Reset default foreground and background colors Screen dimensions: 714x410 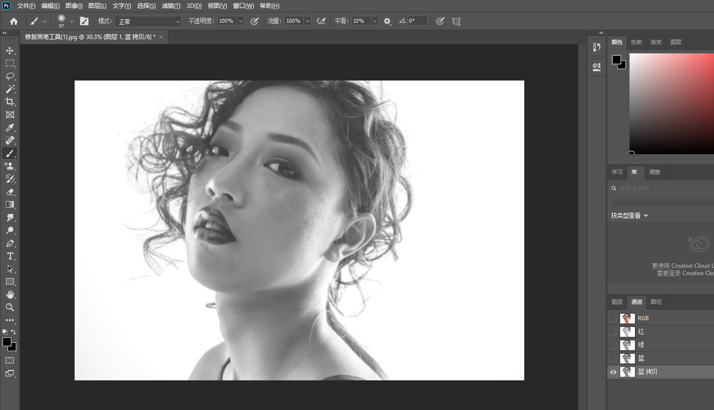5,332
